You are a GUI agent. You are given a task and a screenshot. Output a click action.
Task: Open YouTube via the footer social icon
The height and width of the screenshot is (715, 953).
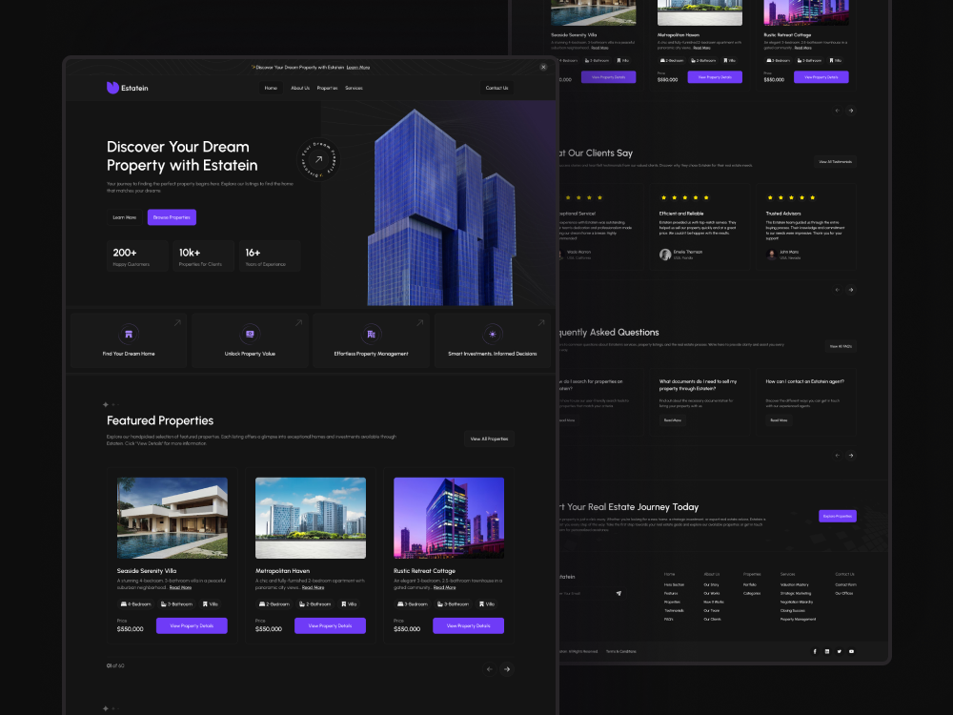[x=851, y=650]
